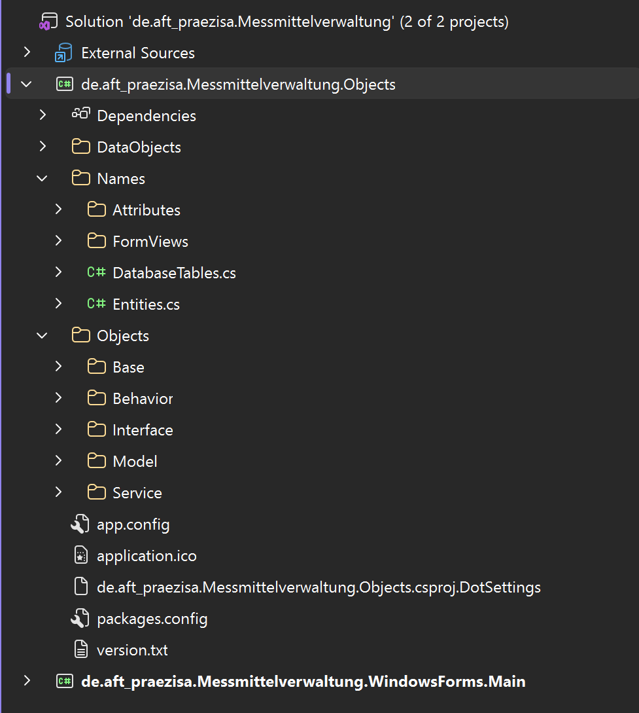Expand Entities.cs members

(x=58, y=303)
